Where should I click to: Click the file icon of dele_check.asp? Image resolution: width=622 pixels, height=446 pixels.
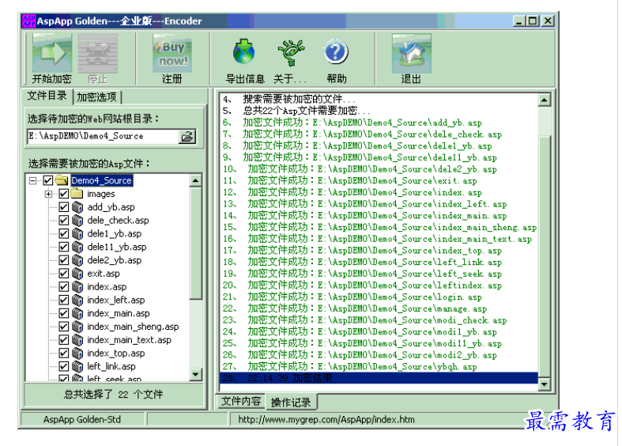click(x=77, y=220)
